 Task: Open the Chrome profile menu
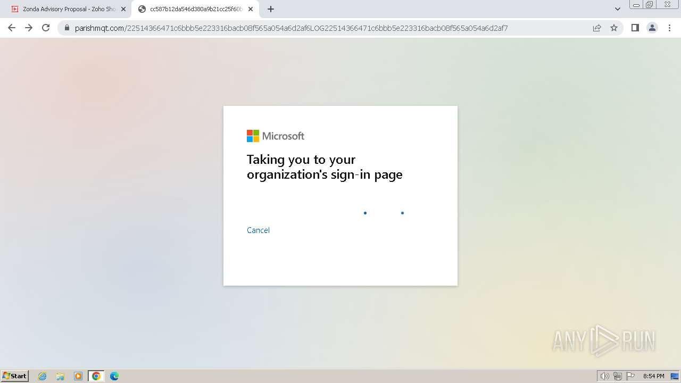(x=652, y=28)
